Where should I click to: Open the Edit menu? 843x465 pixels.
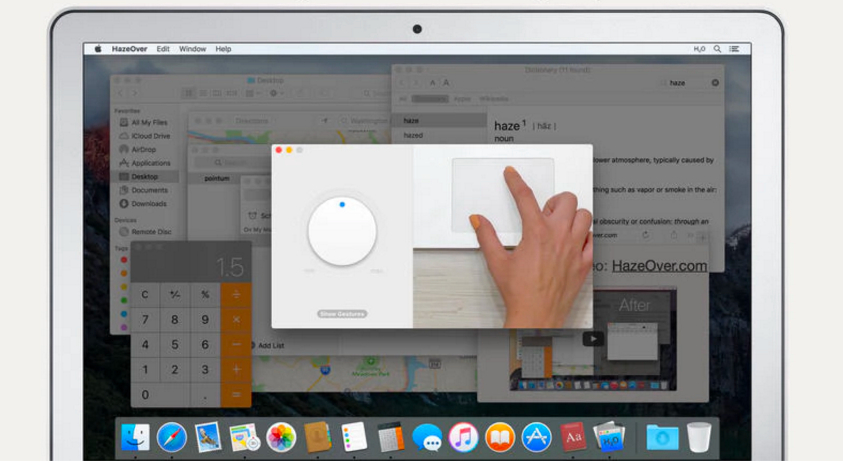click(163, 49)
